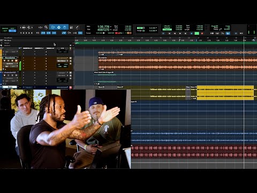Image resolution: width=257 pixels, height=193 pixels.
Task: Click the red Record transport button
Action: pos(202,33)
